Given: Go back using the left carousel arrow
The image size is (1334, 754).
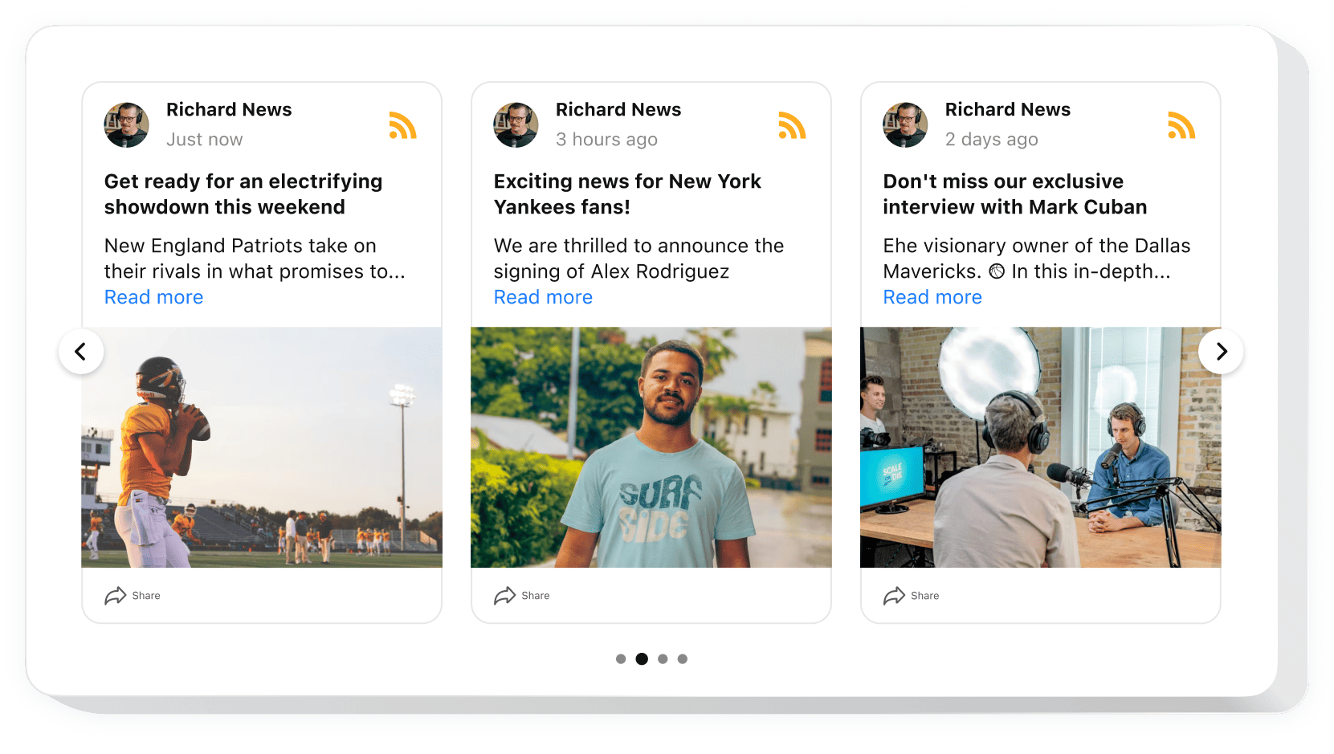Looking at the screenshot, I should [81, 352].
